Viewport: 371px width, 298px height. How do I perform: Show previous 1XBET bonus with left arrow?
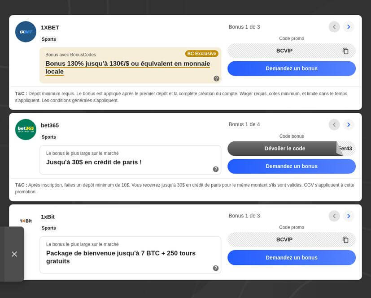[x=334, y=27]
